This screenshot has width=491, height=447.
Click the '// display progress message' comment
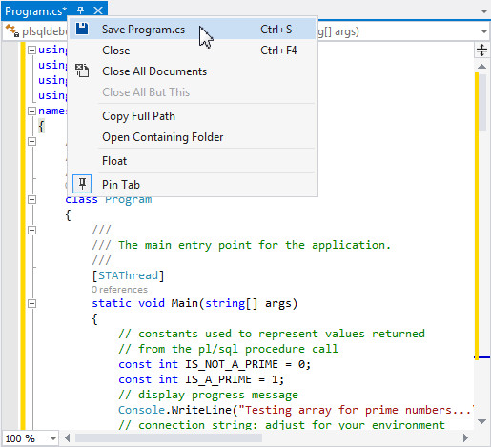click(x=208, y=395)
